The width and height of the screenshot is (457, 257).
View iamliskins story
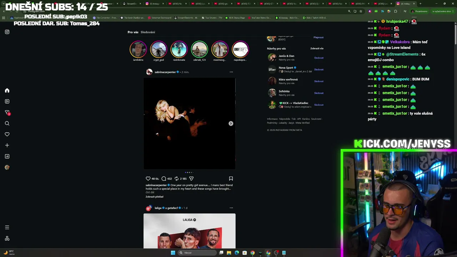[x=138, y=50]
